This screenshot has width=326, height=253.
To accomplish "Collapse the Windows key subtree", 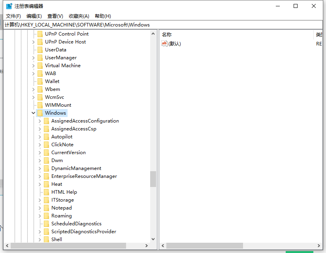I will [x=33, y=113].
